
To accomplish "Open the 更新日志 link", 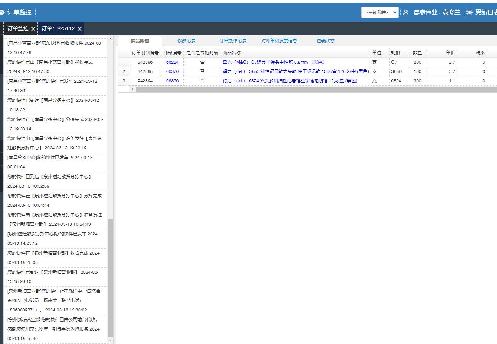I will pos(486,12).
